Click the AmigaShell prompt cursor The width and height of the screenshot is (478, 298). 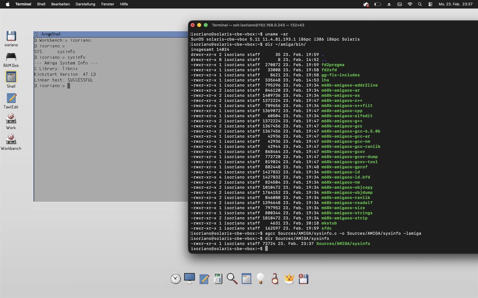(x=69, y=86)
